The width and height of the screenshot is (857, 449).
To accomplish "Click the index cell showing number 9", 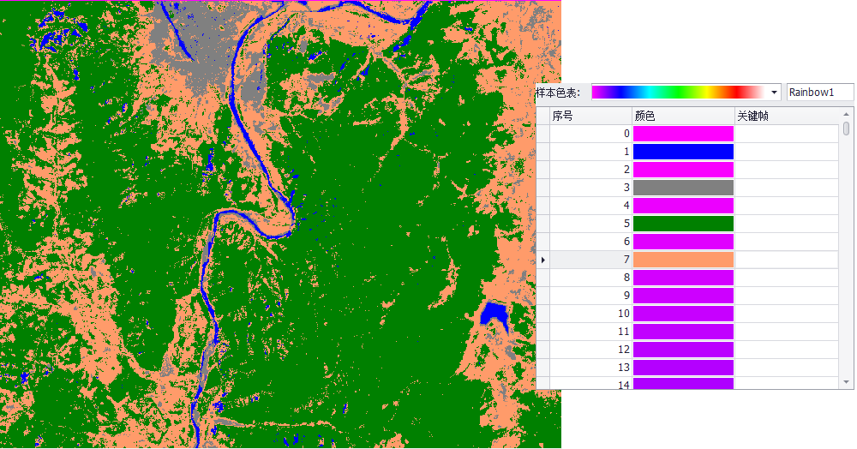I will [x=590, y=296].
